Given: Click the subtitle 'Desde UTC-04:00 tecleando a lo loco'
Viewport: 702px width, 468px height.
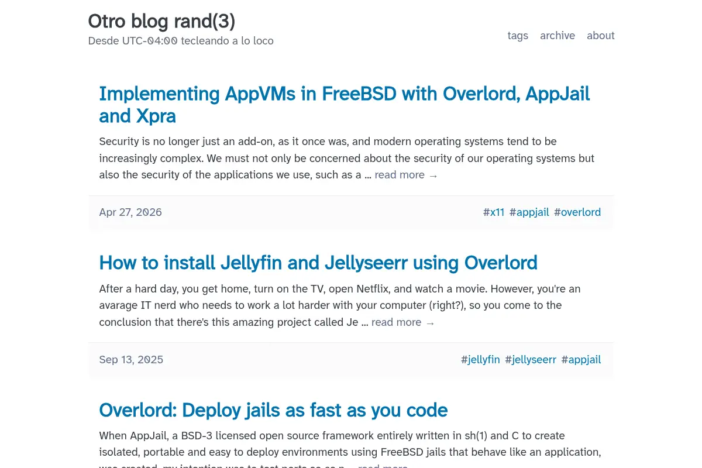Looking at the screenshot, I should pos(181,41).
